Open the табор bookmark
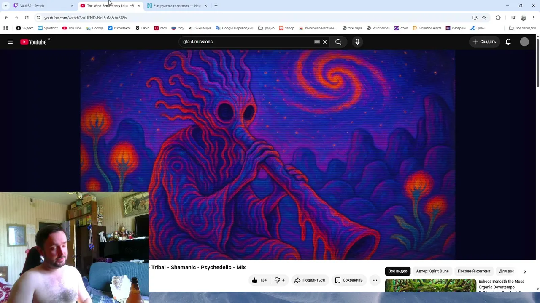The image size is (540, 303). coord(286,28)
